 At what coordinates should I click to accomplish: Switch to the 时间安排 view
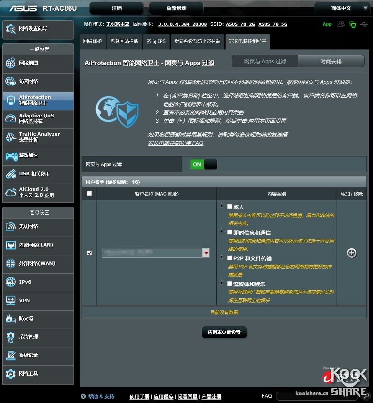331,61
